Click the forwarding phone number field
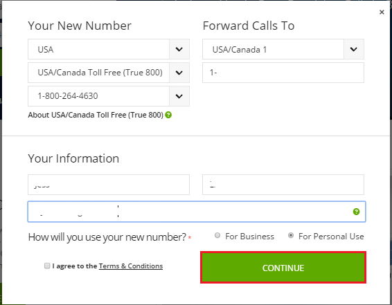392x305 pixels. point(283,73)
